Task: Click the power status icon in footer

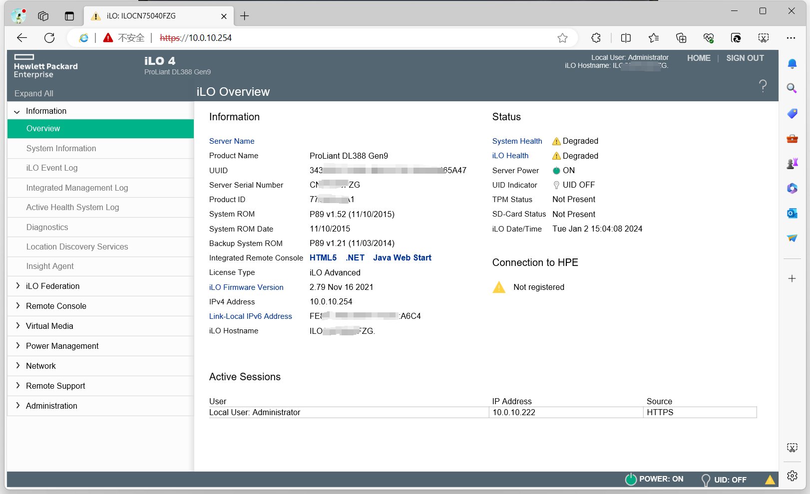Action: point(631,479)
